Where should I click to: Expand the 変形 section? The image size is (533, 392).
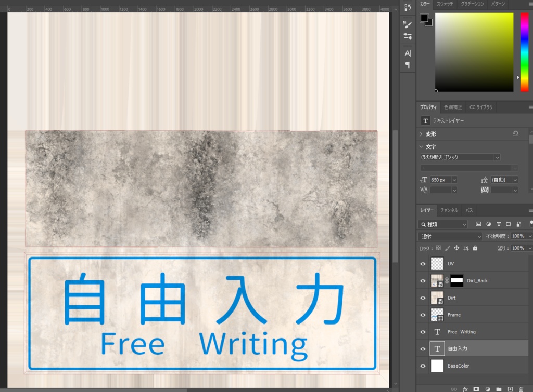pos(421,134)
